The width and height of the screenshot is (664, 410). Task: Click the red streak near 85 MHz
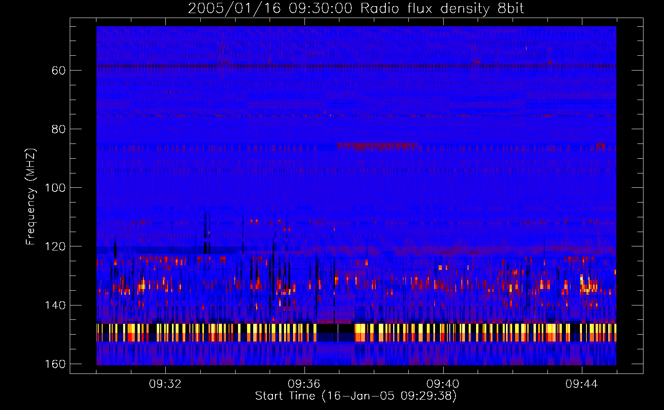click(377, 146)
